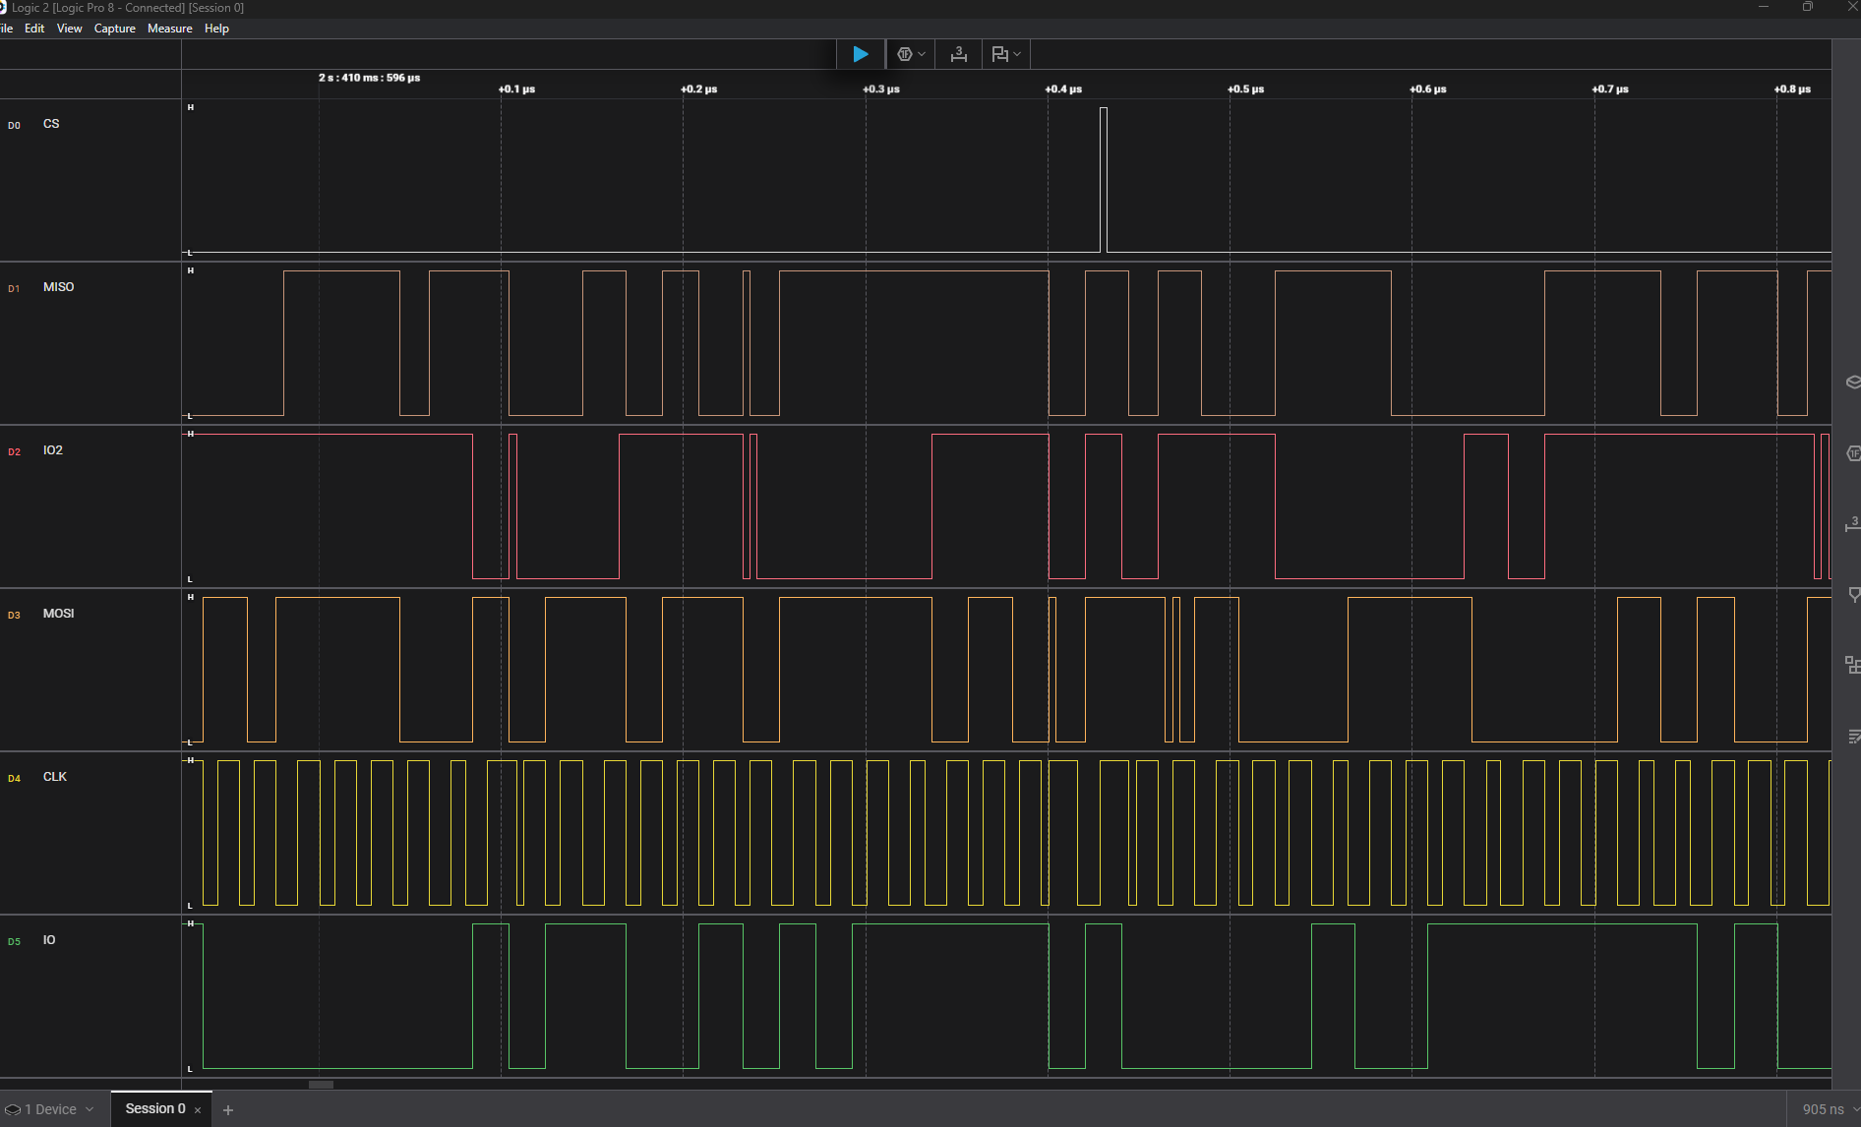Click the +0.8 µs time ruler mark
Image resolution: width=1861 pixels, height=1127 pixels.
coord(1792,89)
